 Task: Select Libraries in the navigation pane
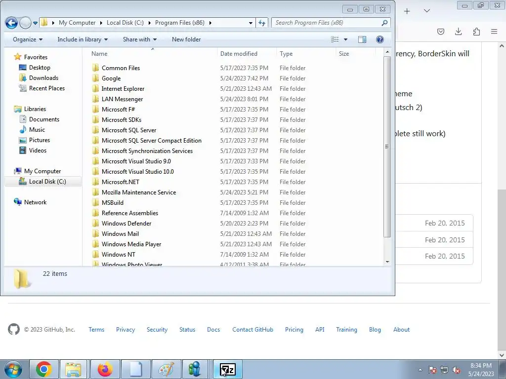click(x=30, y=109)
